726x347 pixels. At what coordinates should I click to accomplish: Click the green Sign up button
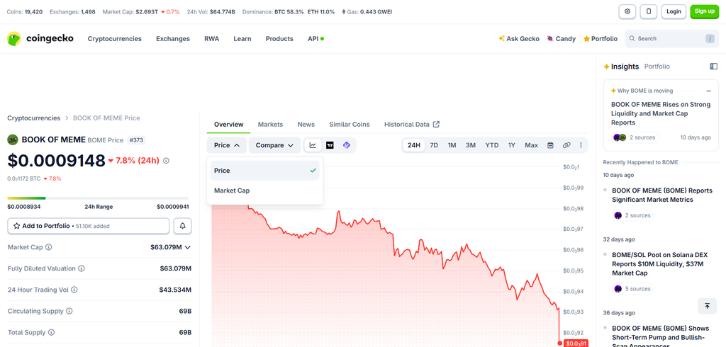704,11
